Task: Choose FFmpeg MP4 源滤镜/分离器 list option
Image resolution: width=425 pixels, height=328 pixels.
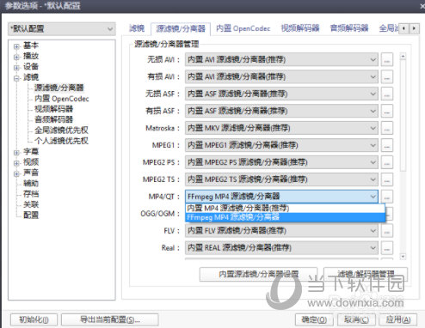Action: [285, 217]
